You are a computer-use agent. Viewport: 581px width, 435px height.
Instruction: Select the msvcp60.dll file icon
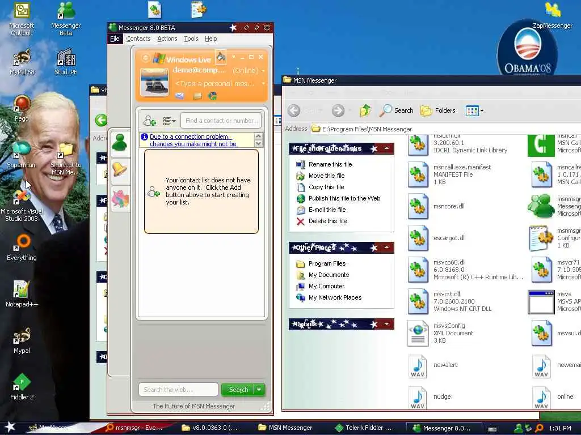[418, 270]
